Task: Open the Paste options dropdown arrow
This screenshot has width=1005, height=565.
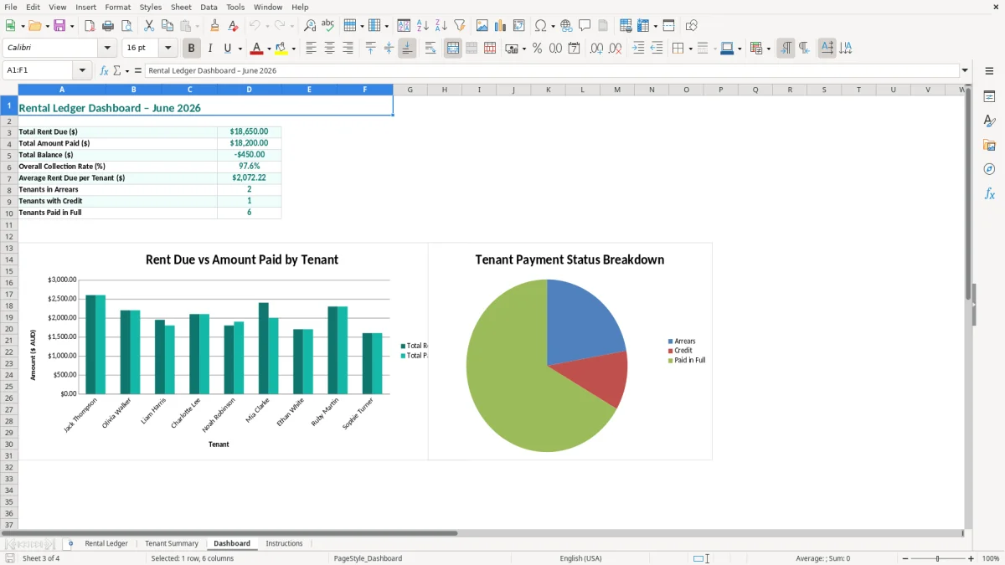Action: click(197, 27)
